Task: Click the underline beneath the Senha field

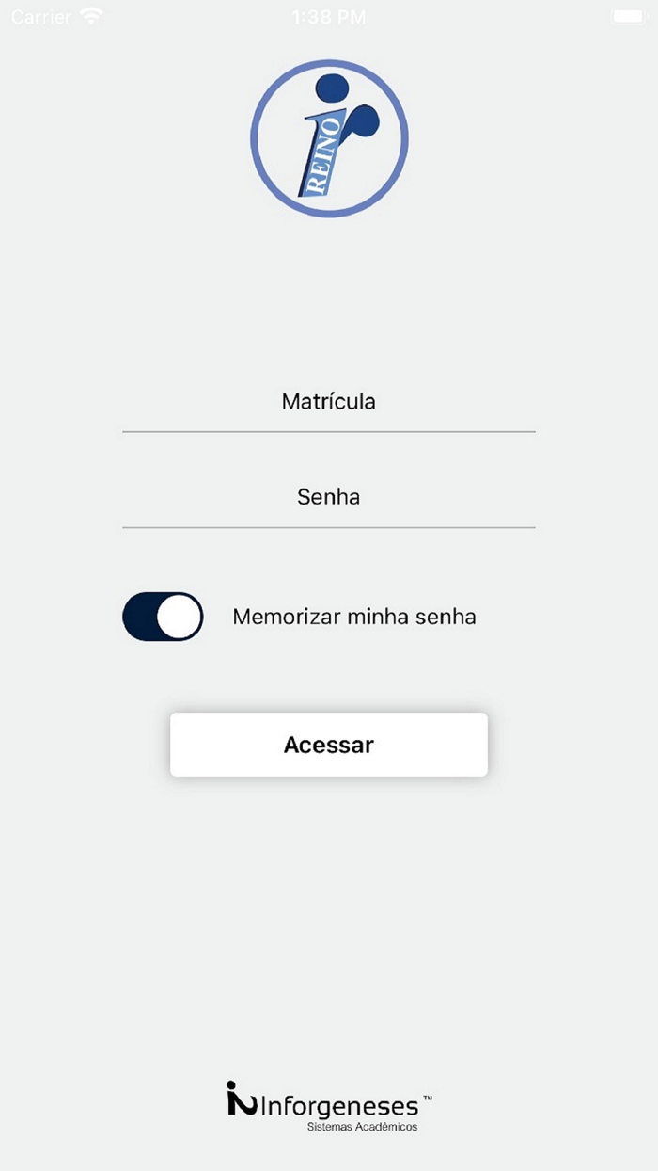Action: point(329,527)
